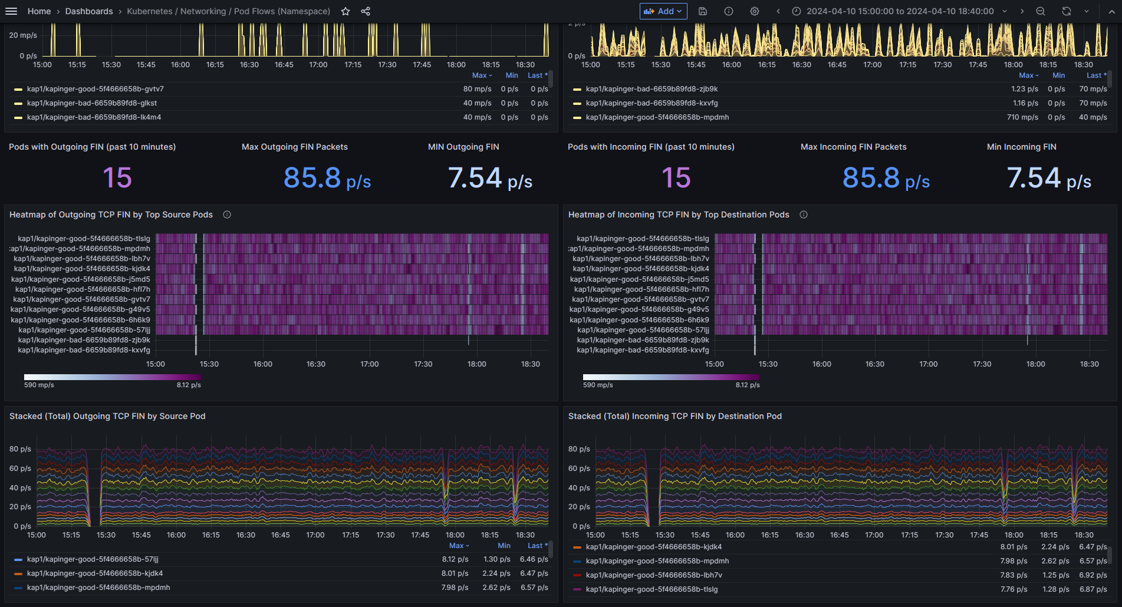
Task: Save the dashboard
Action: 703,11
